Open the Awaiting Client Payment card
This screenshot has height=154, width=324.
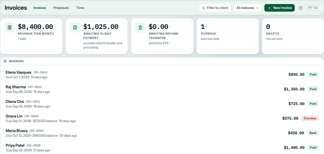tap(97, 36)
